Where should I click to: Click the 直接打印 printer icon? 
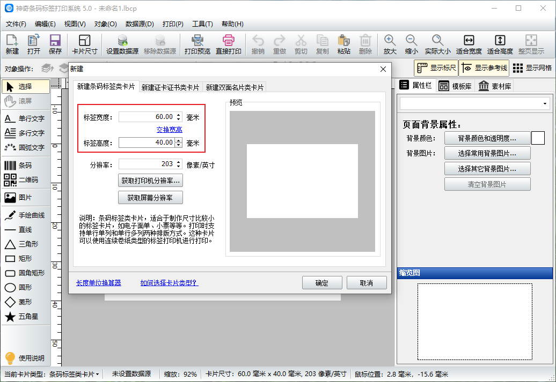pos(229,44)
